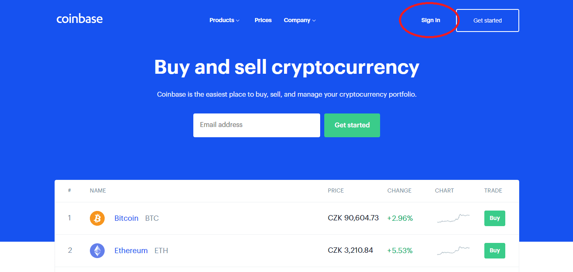Expand the Company dropdown menu
Viewport: 573px width, 272px height.
pyautogui.click(x=300, y=20)
